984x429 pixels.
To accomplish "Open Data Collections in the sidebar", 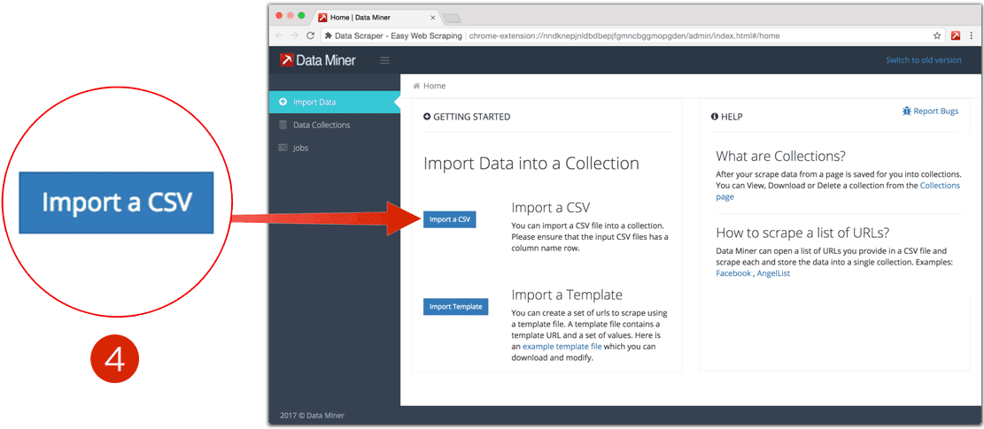I will [x=335, y=125].
